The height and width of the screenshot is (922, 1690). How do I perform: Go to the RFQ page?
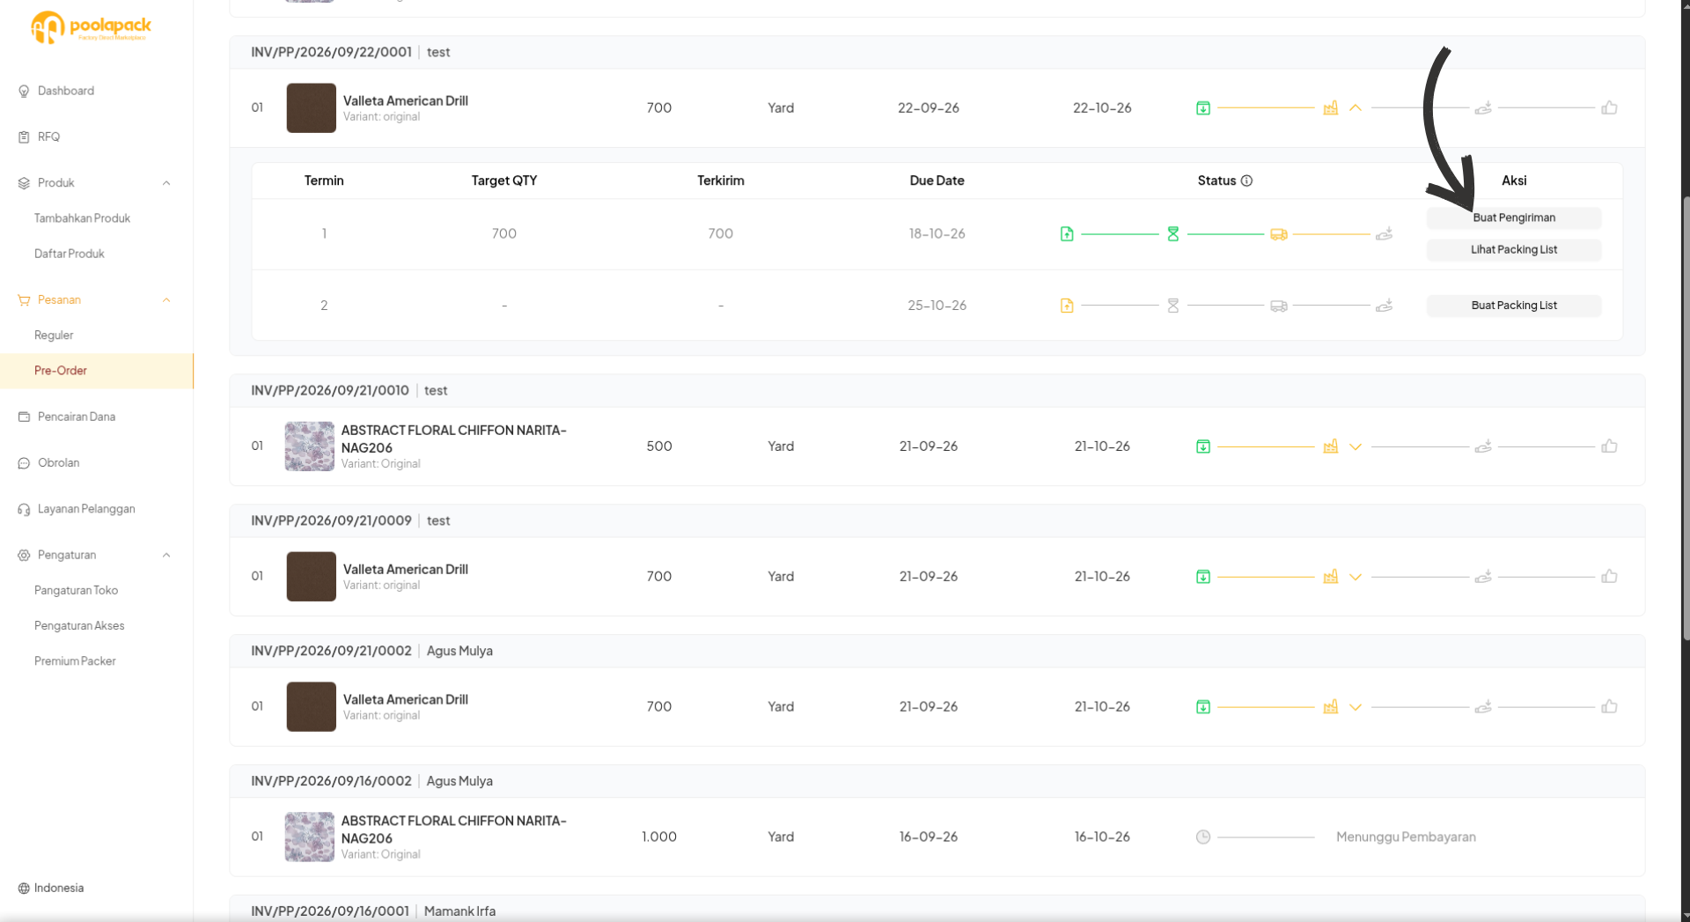[48, 136]
